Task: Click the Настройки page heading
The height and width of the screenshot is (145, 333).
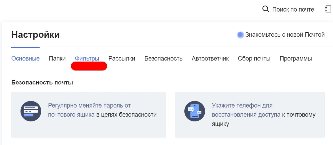Action: pos(36,35)
